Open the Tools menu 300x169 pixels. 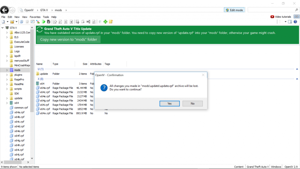(x=46, y=17)
